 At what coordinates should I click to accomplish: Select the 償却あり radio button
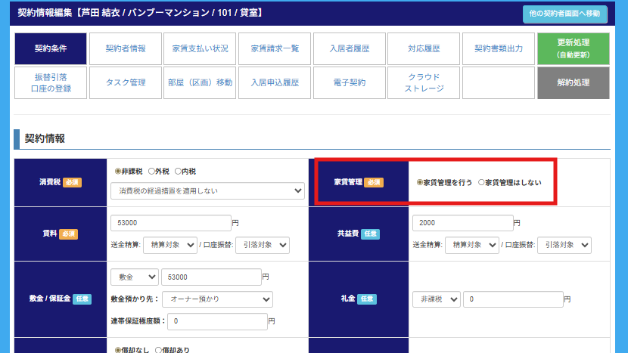coord(158,350)
